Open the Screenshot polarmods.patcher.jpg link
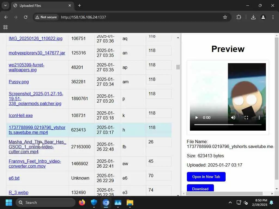Screen dimensions: 279x209 point(36,99)
